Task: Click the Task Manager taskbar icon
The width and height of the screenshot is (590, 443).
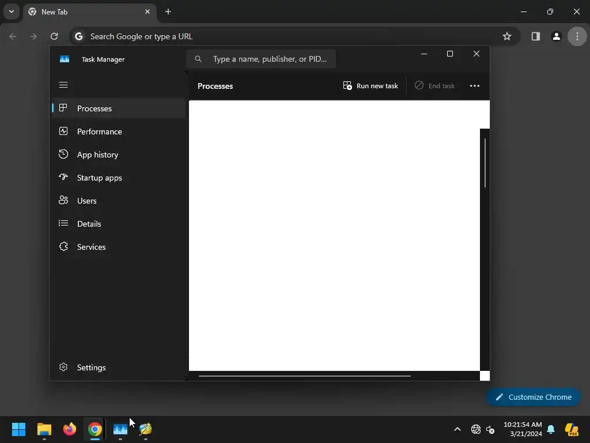Action: coord(120,429)
